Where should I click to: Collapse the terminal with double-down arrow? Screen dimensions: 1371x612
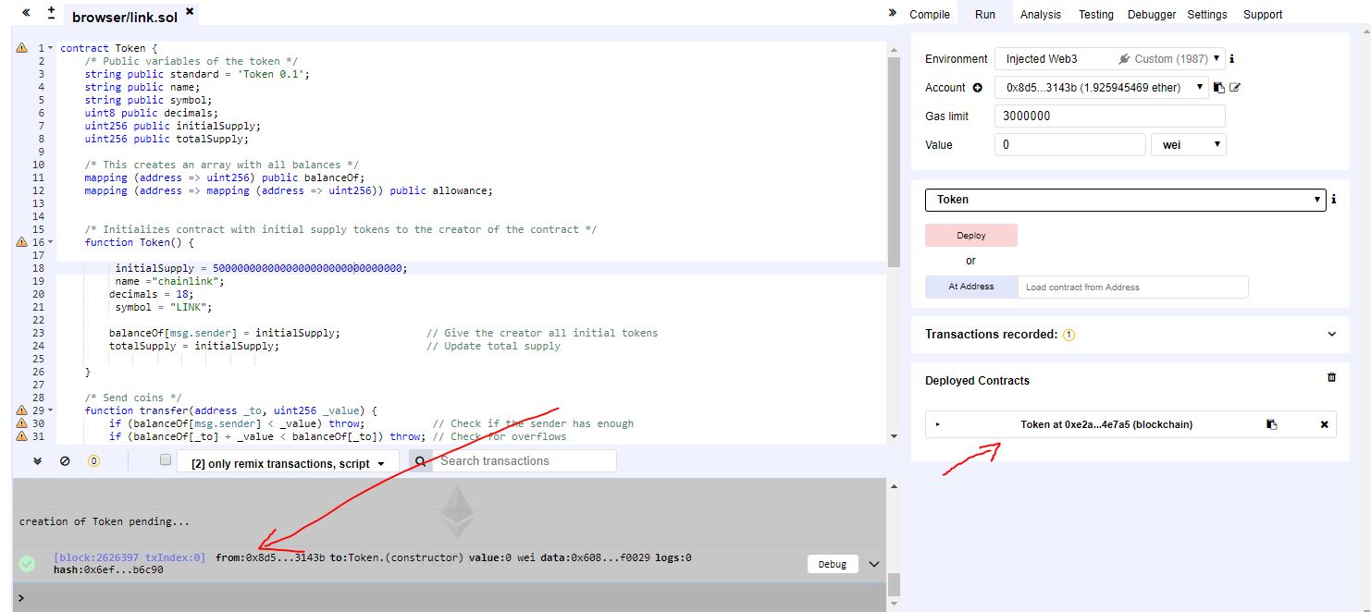click(38, 460)
